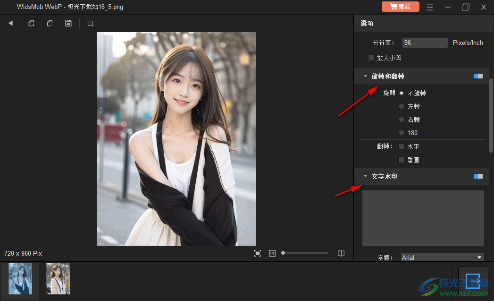Click the 分辨率 value field showing 96
The width and height of the screenshot is (494, 301).
point(425,43)
